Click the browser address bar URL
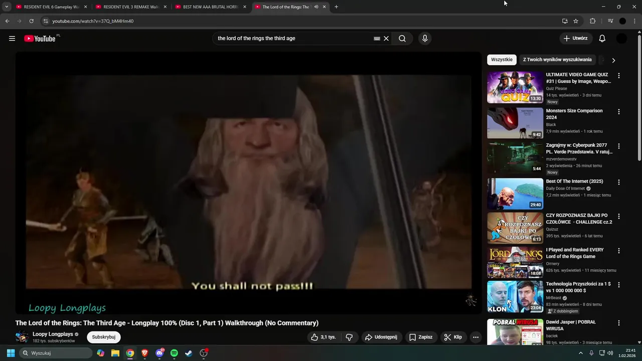 (x=93, y=21)
